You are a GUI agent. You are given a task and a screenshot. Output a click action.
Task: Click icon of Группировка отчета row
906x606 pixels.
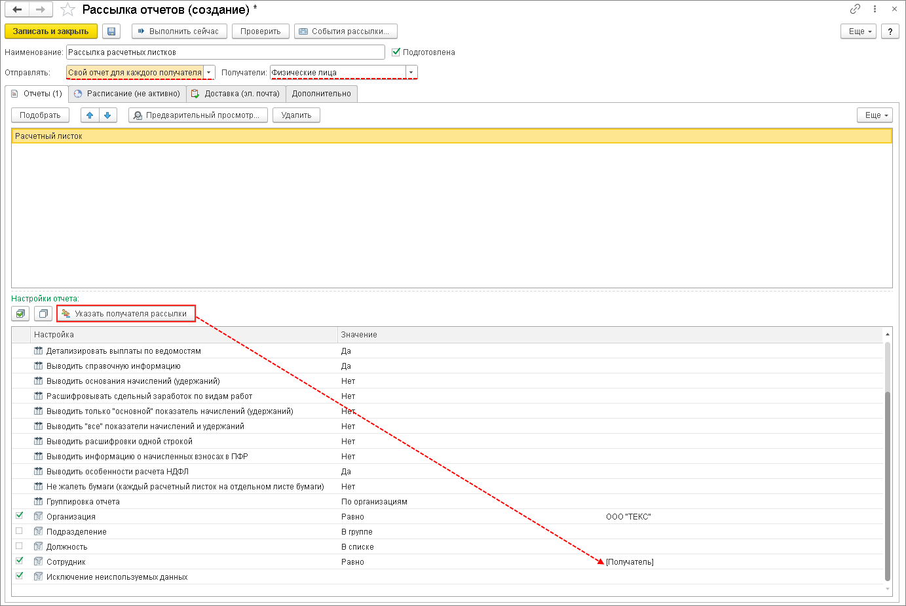pyautogui.click(x=38, y=502)
